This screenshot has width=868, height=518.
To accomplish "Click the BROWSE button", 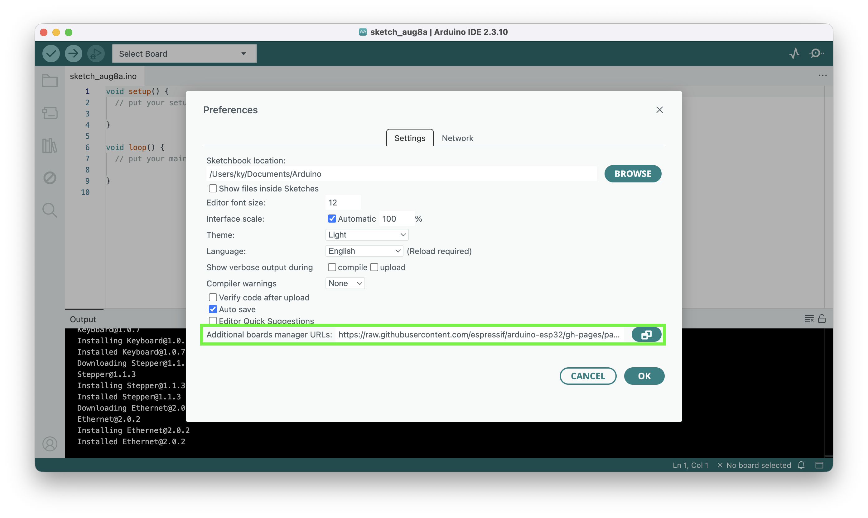I will (x=633, y=173).
